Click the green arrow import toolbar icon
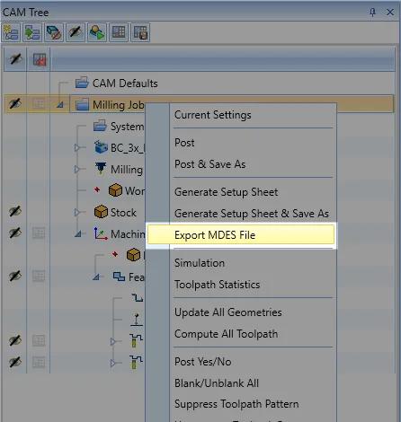The image size is (401, 422). pyautogui.click(x=32, y=32)
